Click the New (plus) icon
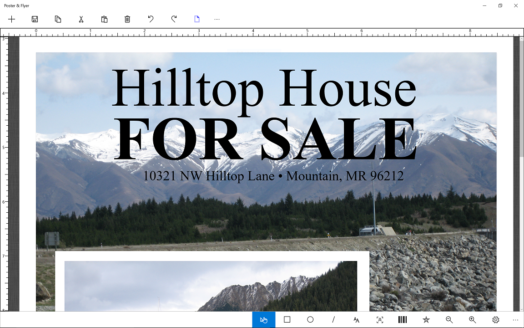524x328 pixels. coord(12,19)
